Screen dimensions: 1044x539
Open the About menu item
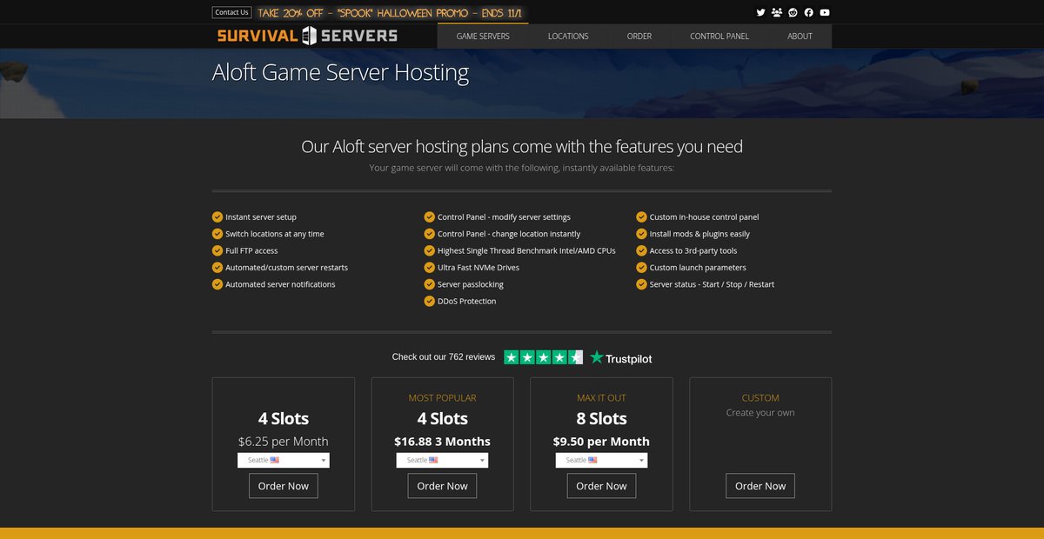click(800, 37)
